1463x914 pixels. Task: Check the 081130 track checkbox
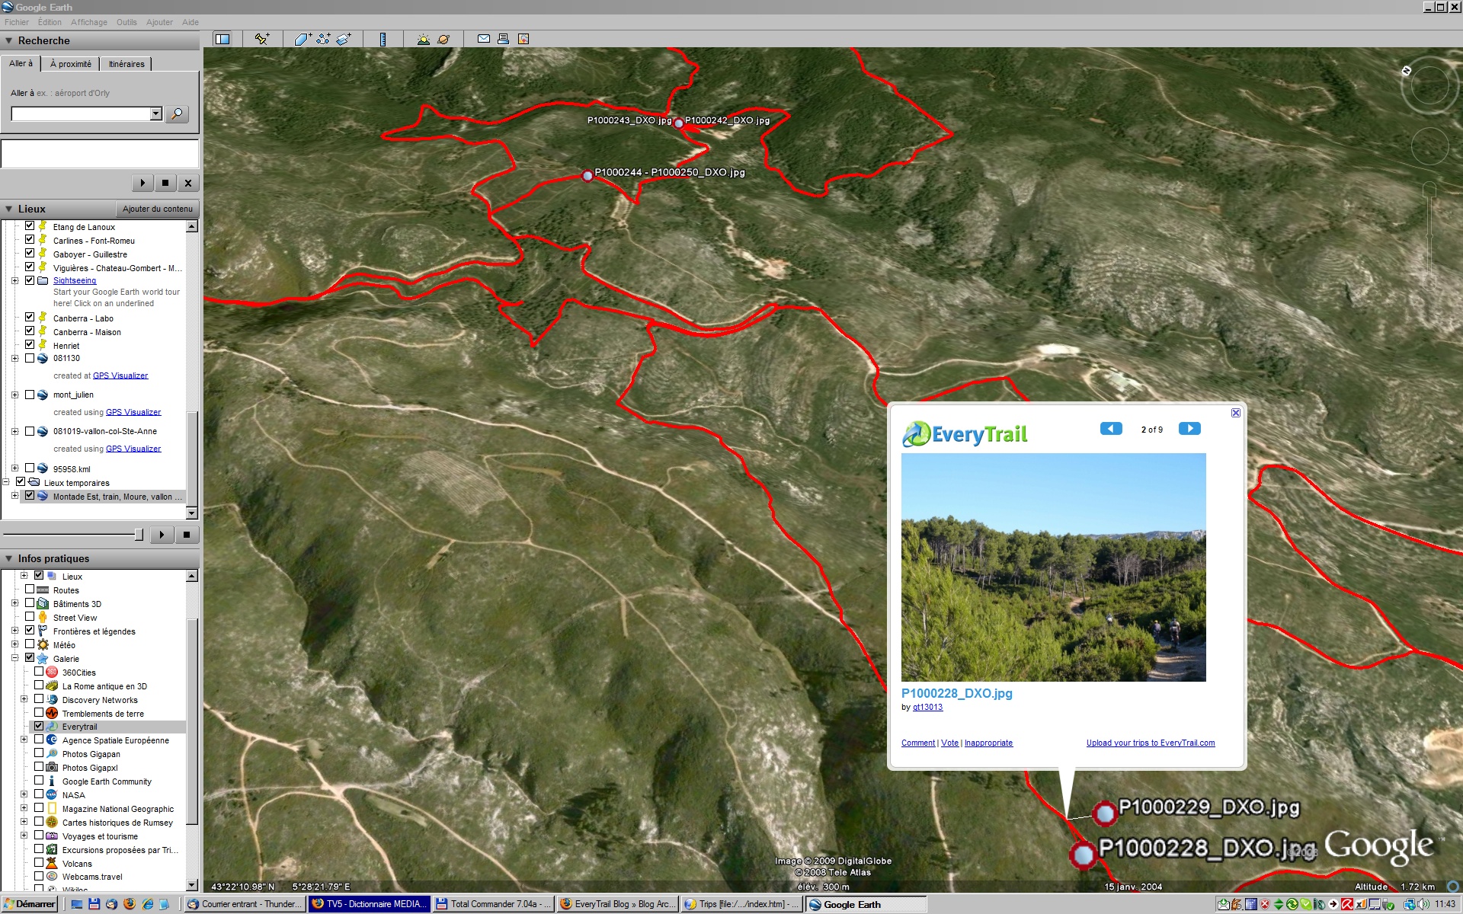coord(30,358)
